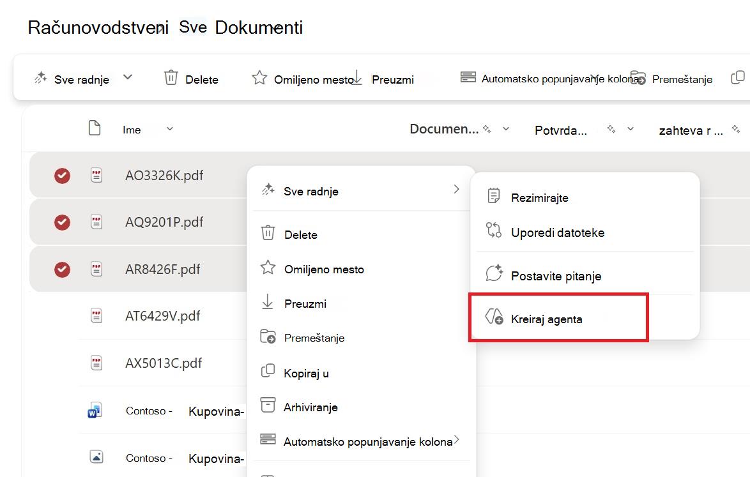Click the sparkle icon next to Documen... header

click(487, 128)
